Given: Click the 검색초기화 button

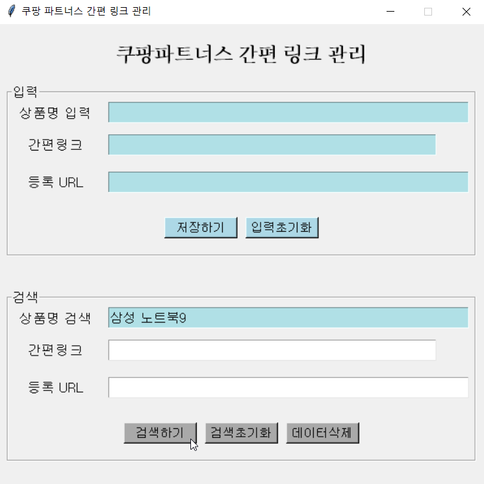Looking at the screenshot, I should point(242,433).
